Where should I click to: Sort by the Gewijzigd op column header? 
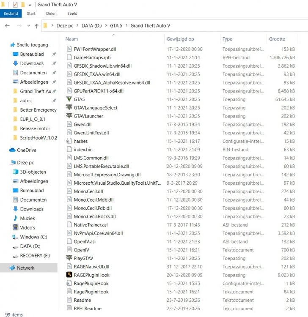pyautogui.click(x=180, y=39)
